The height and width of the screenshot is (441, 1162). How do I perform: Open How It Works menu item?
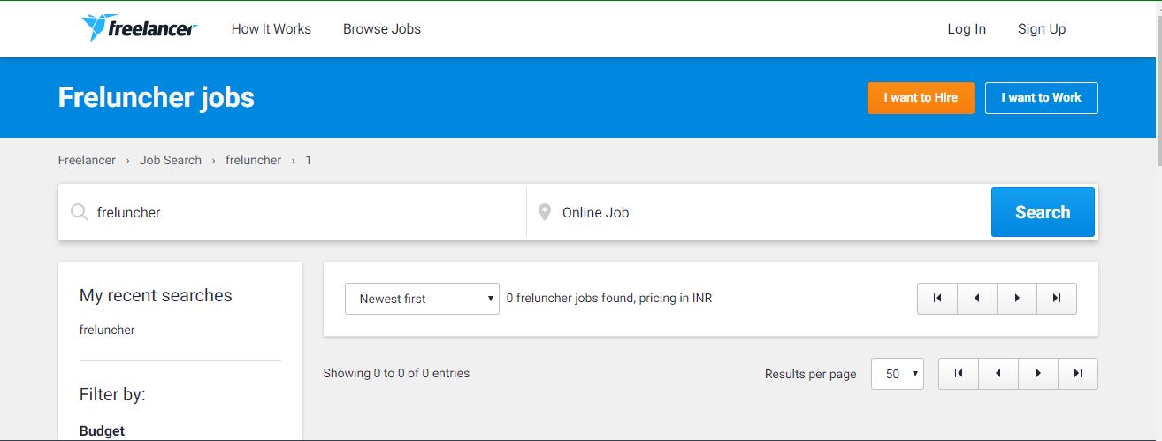(271, 29)
